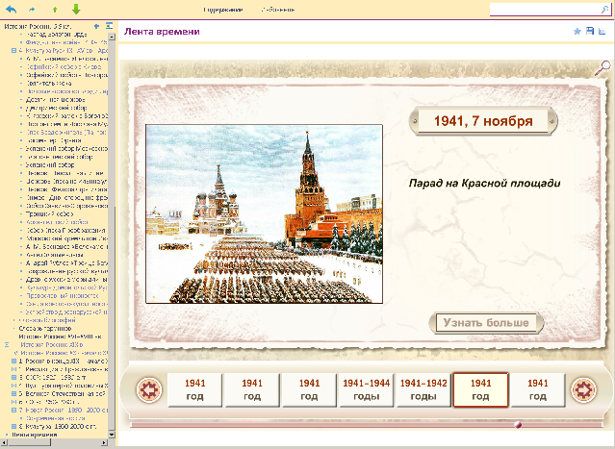
Task: Go back with the blue back arrow
Action: click(11, 9)
